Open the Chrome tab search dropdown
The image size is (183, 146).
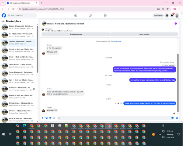tap(3, 3)
